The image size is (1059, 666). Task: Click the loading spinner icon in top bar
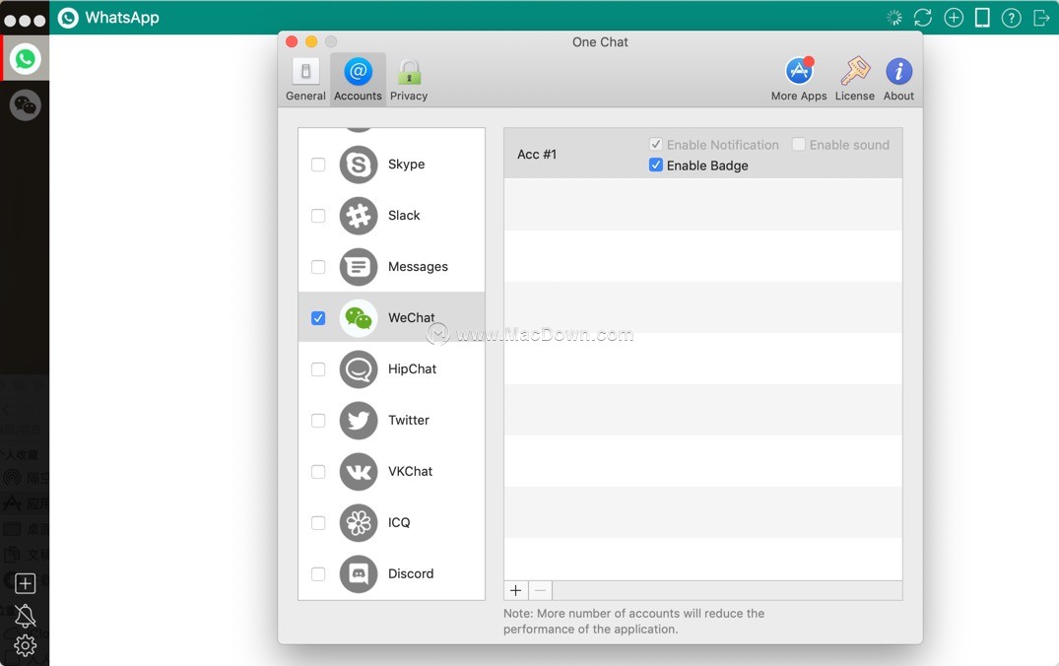point(894,18)
